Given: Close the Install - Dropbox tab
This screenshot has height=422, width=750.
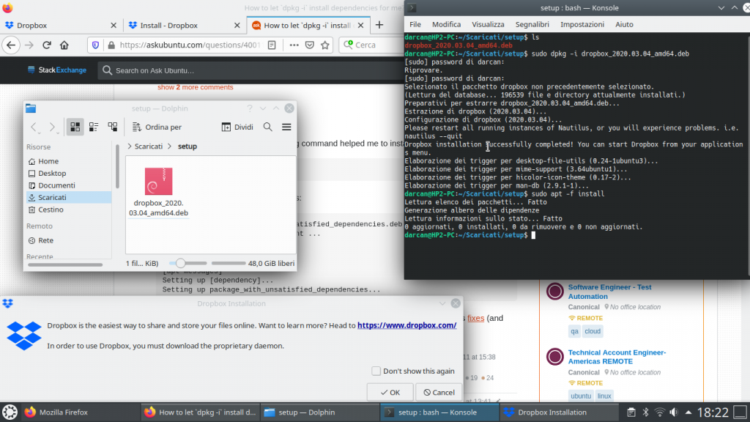Looking at the screenshot, I should [237, 26].
